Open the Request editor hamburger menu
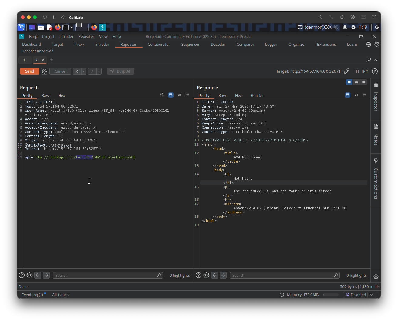 click(188, 95)
